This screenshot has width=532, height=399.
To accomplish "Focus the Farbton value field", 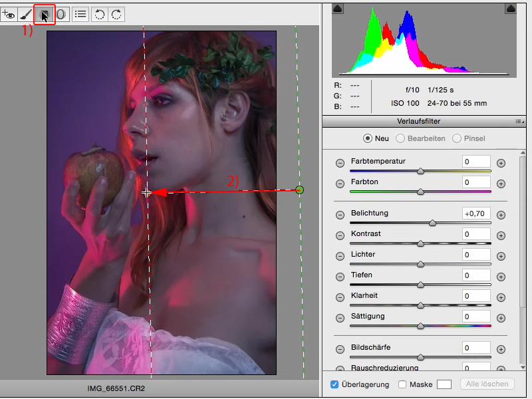I will click(476, 182).
